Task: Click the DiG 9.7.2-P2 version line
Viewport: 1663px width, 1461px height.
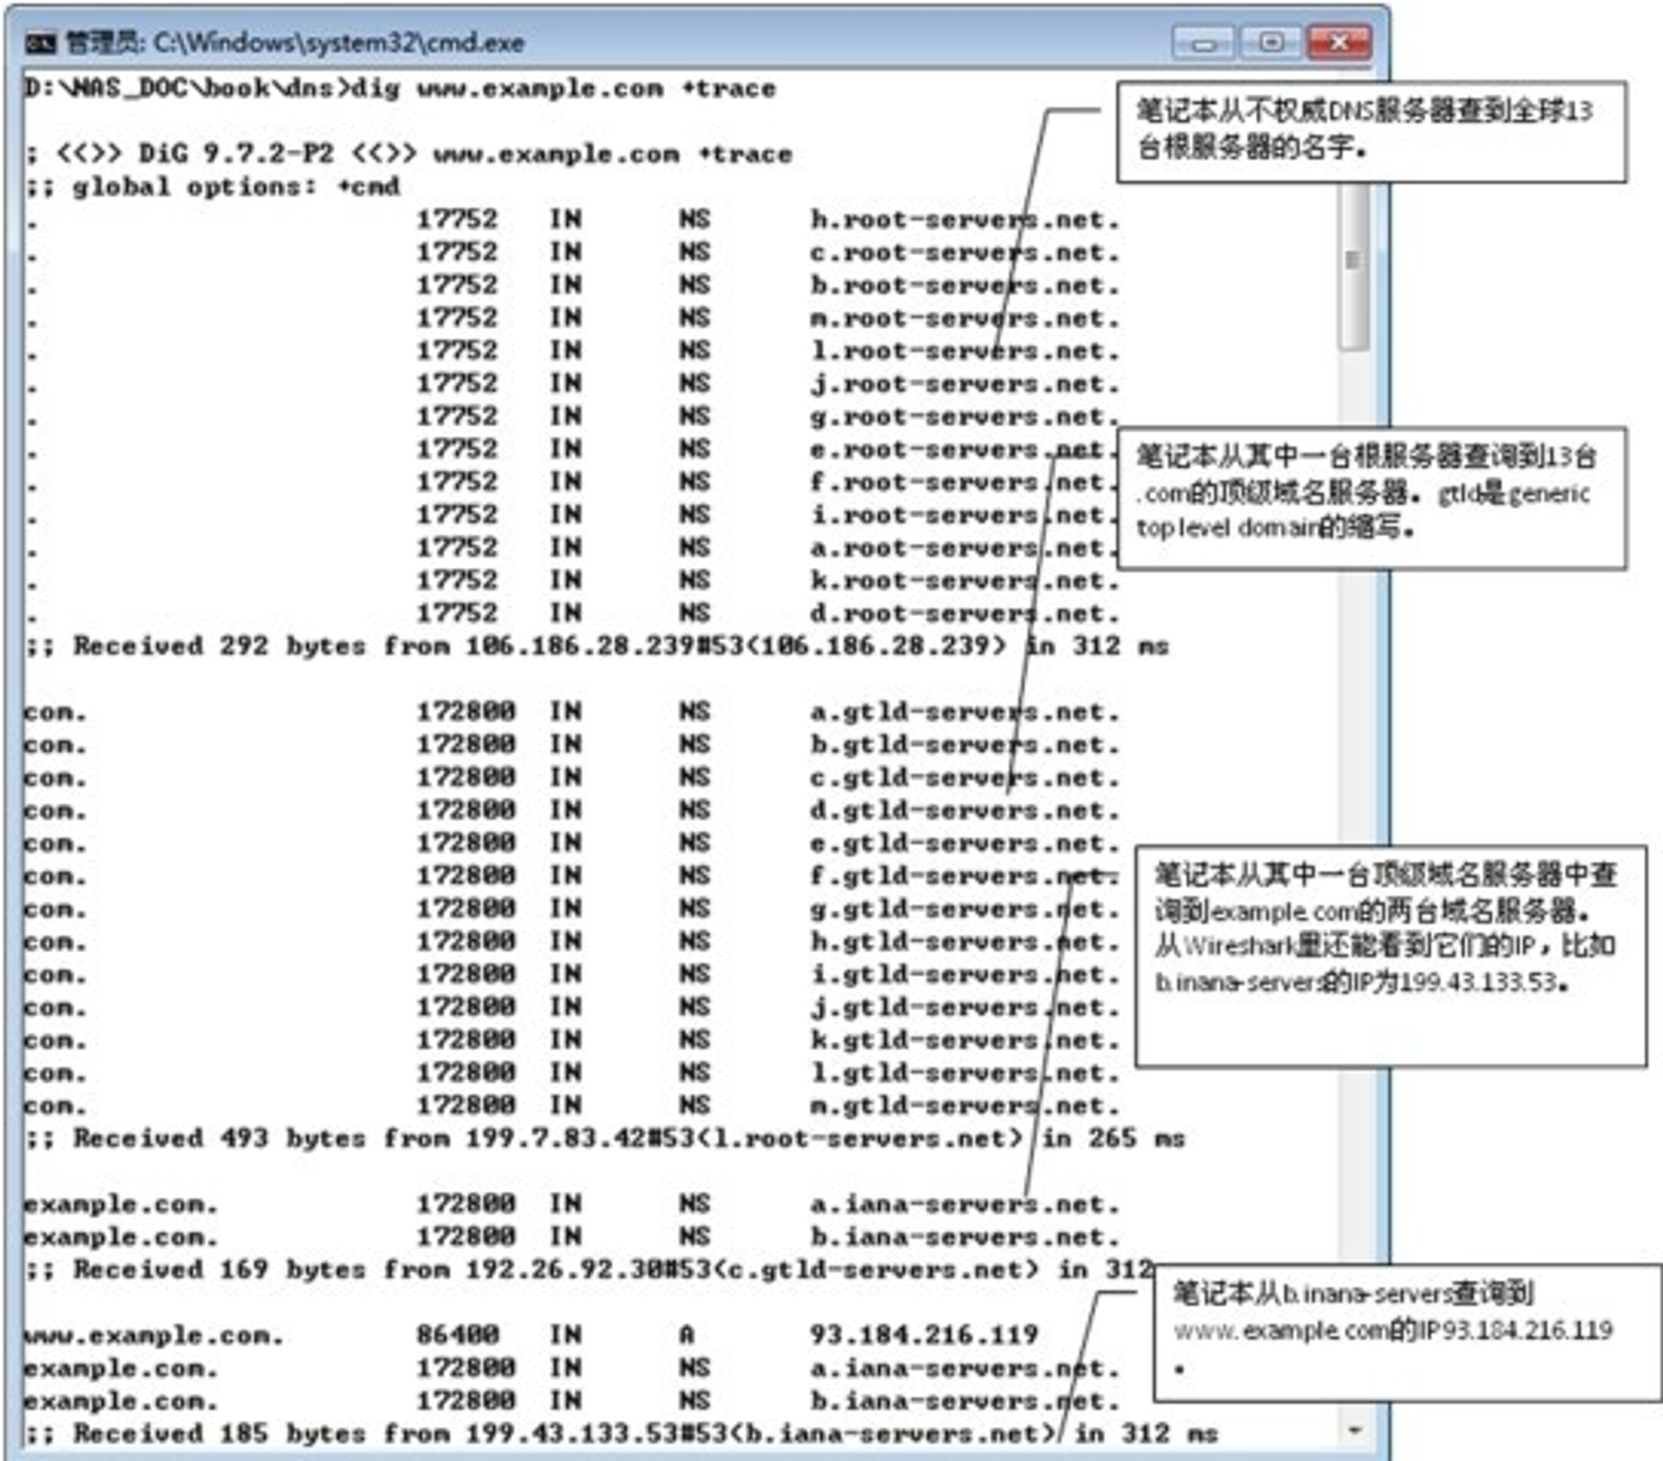Action: (408, 155)
